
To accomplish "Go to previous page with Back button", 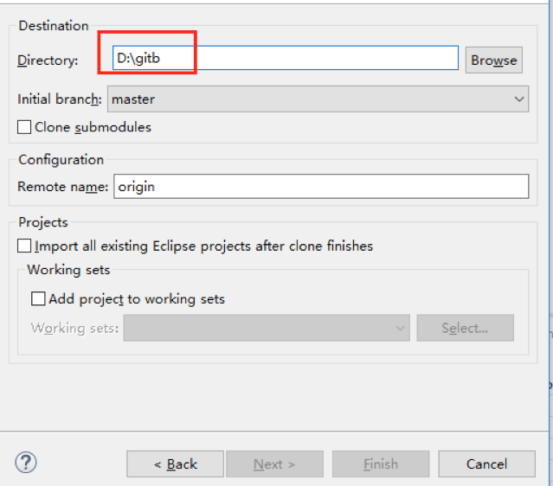I will pos(175,464).
